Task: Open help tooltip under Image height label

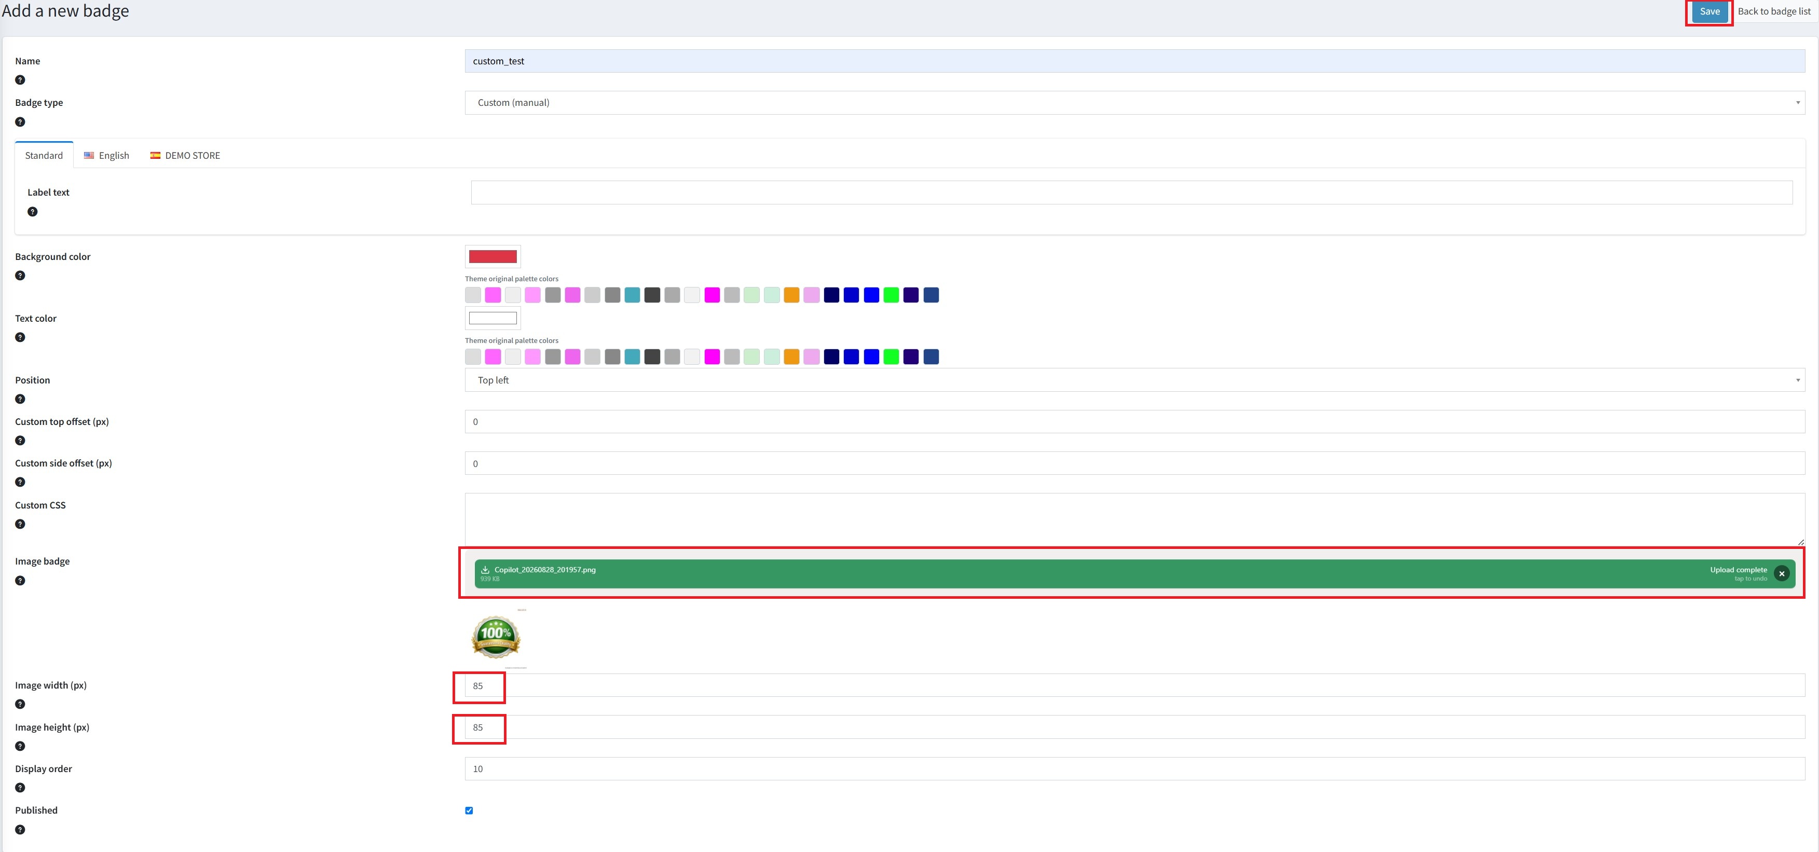Action: coord(20,746)
